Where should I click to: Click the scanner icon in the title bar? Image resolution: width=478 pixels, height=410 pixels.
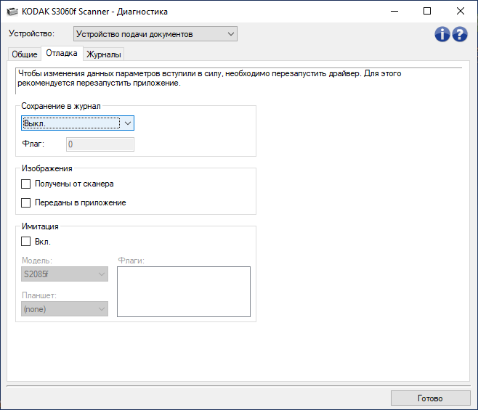11,11
